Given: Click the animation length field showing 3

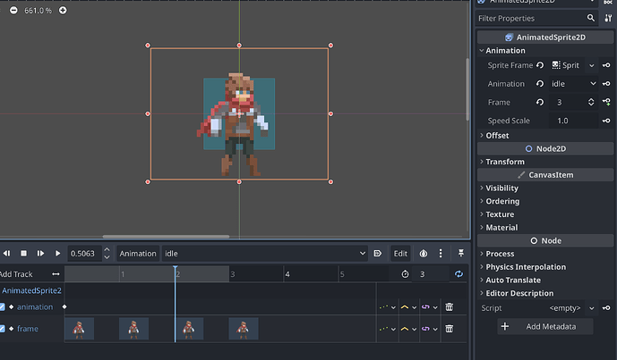Looking at the screenshot, I should click(x=430, y=274).
